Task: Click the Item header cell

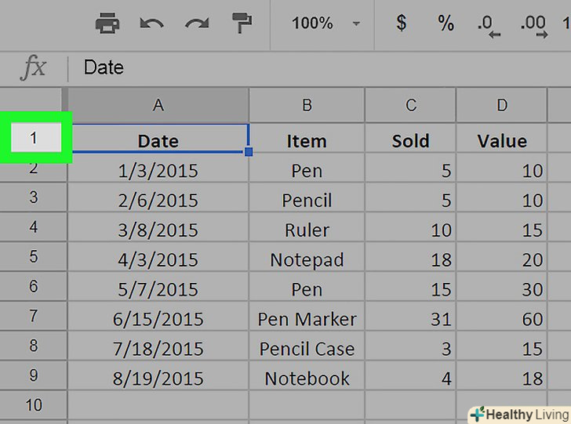Action: [x=307, y=141]
